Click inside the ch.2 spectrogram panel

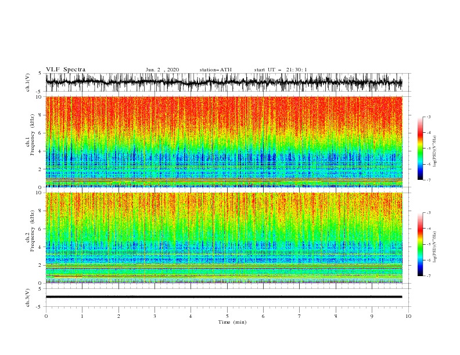pyautogui.click(x=224, y=238)
